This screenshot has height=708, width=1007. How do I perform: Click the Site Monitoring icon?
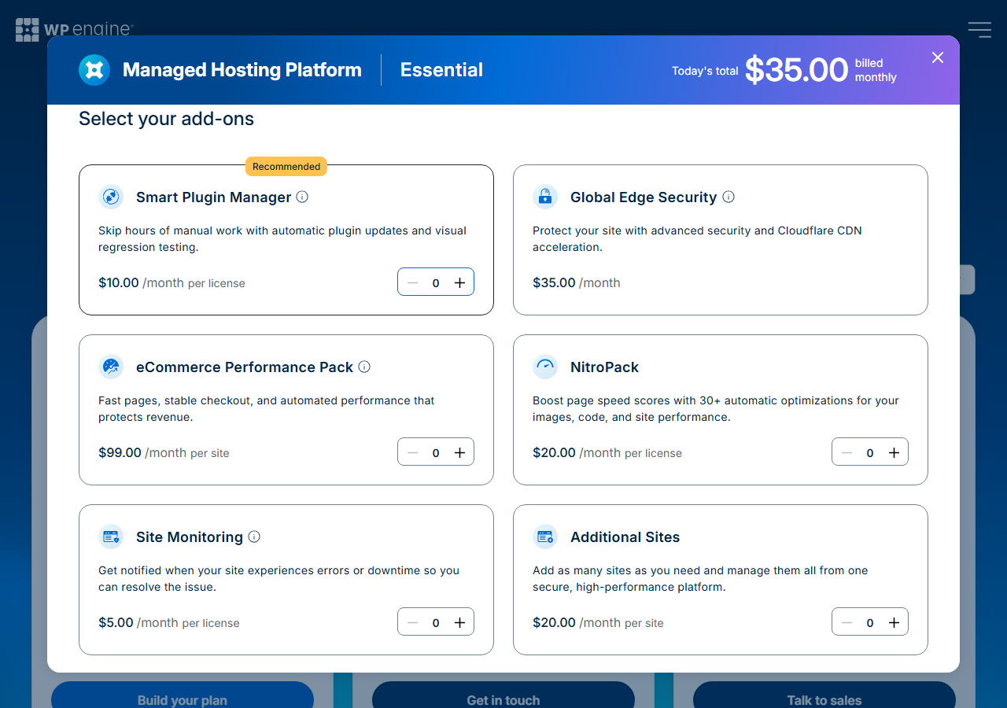(x=111, y=537)
